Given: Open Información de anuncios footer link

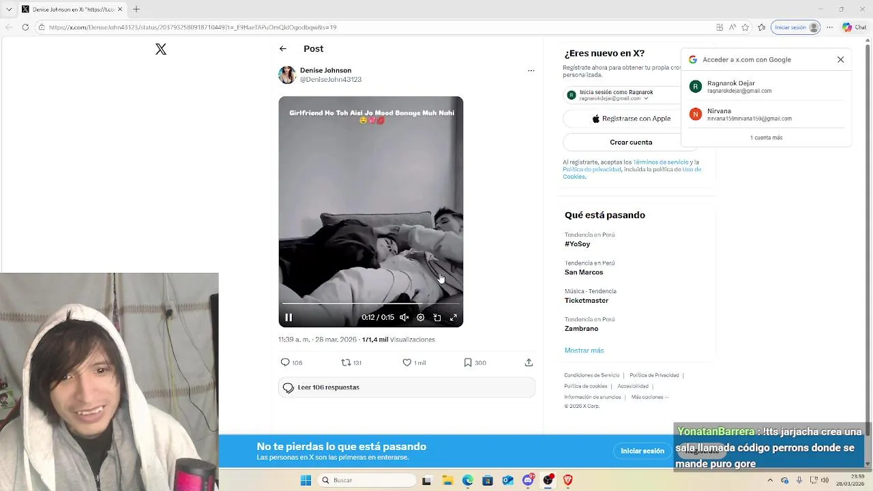Looking at the screenshot, I should [593, 397].
